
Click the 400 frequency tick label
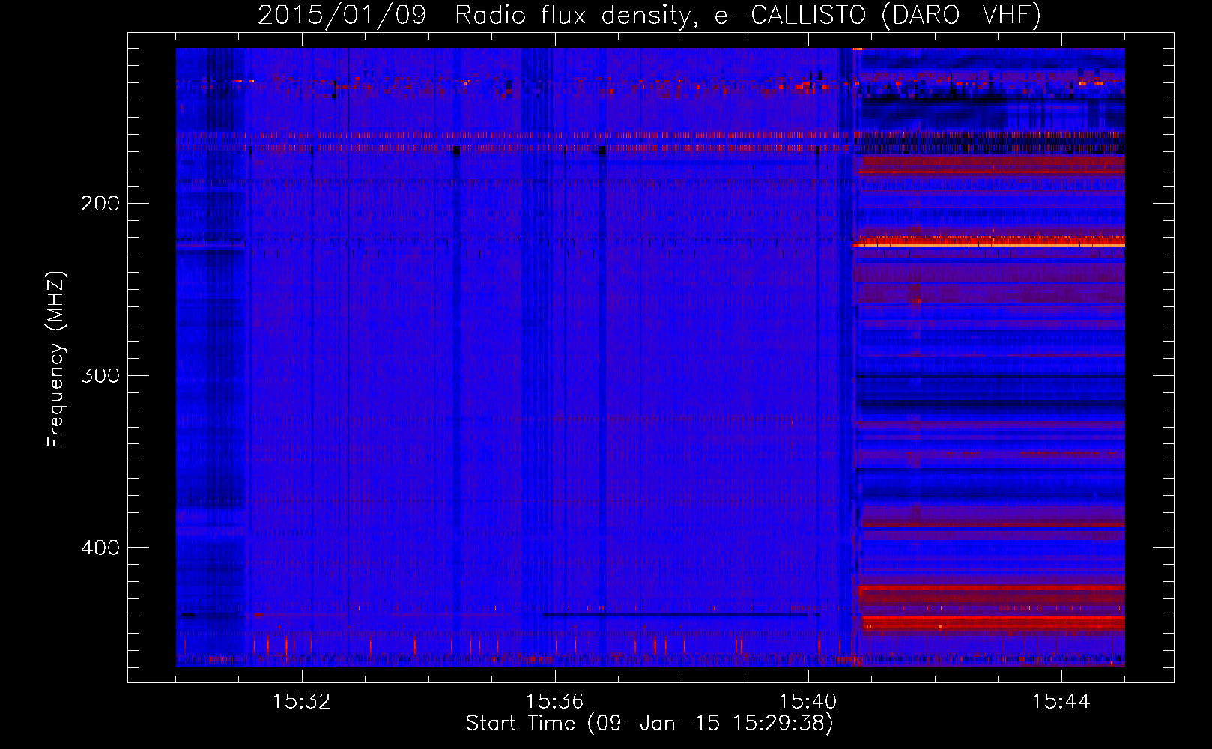(x=100, y=548)
